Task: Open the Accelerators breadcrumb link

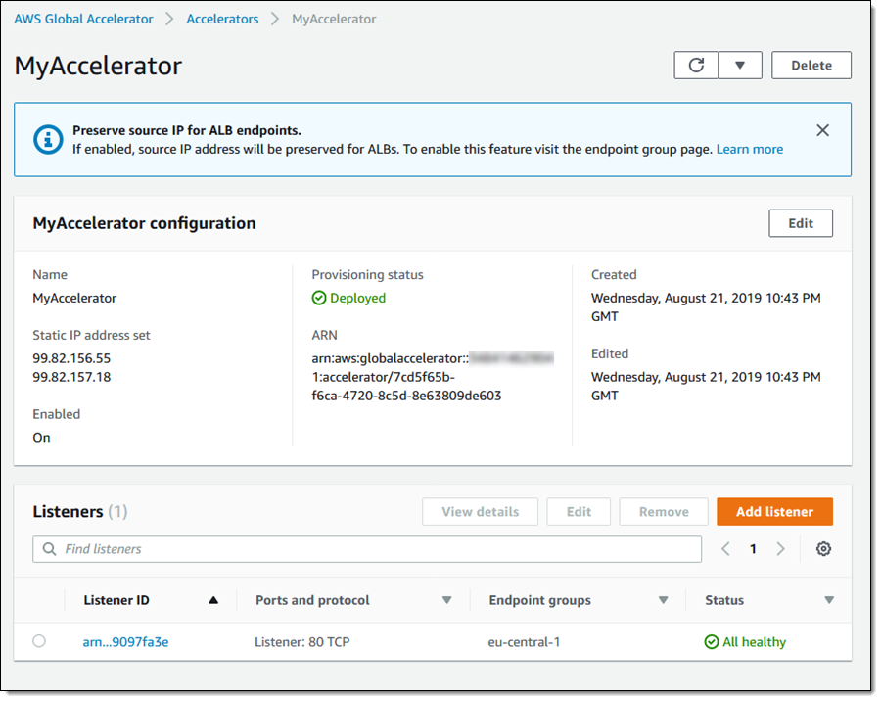Action: pos(222,19)
